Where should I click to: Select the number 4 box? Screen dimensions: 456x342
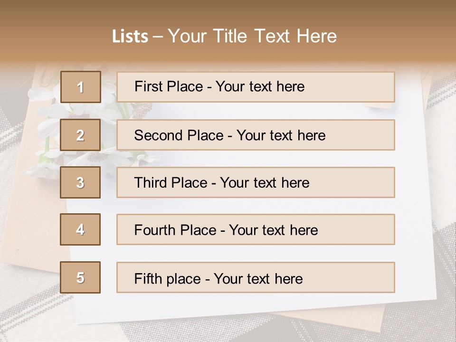(80, 229)
